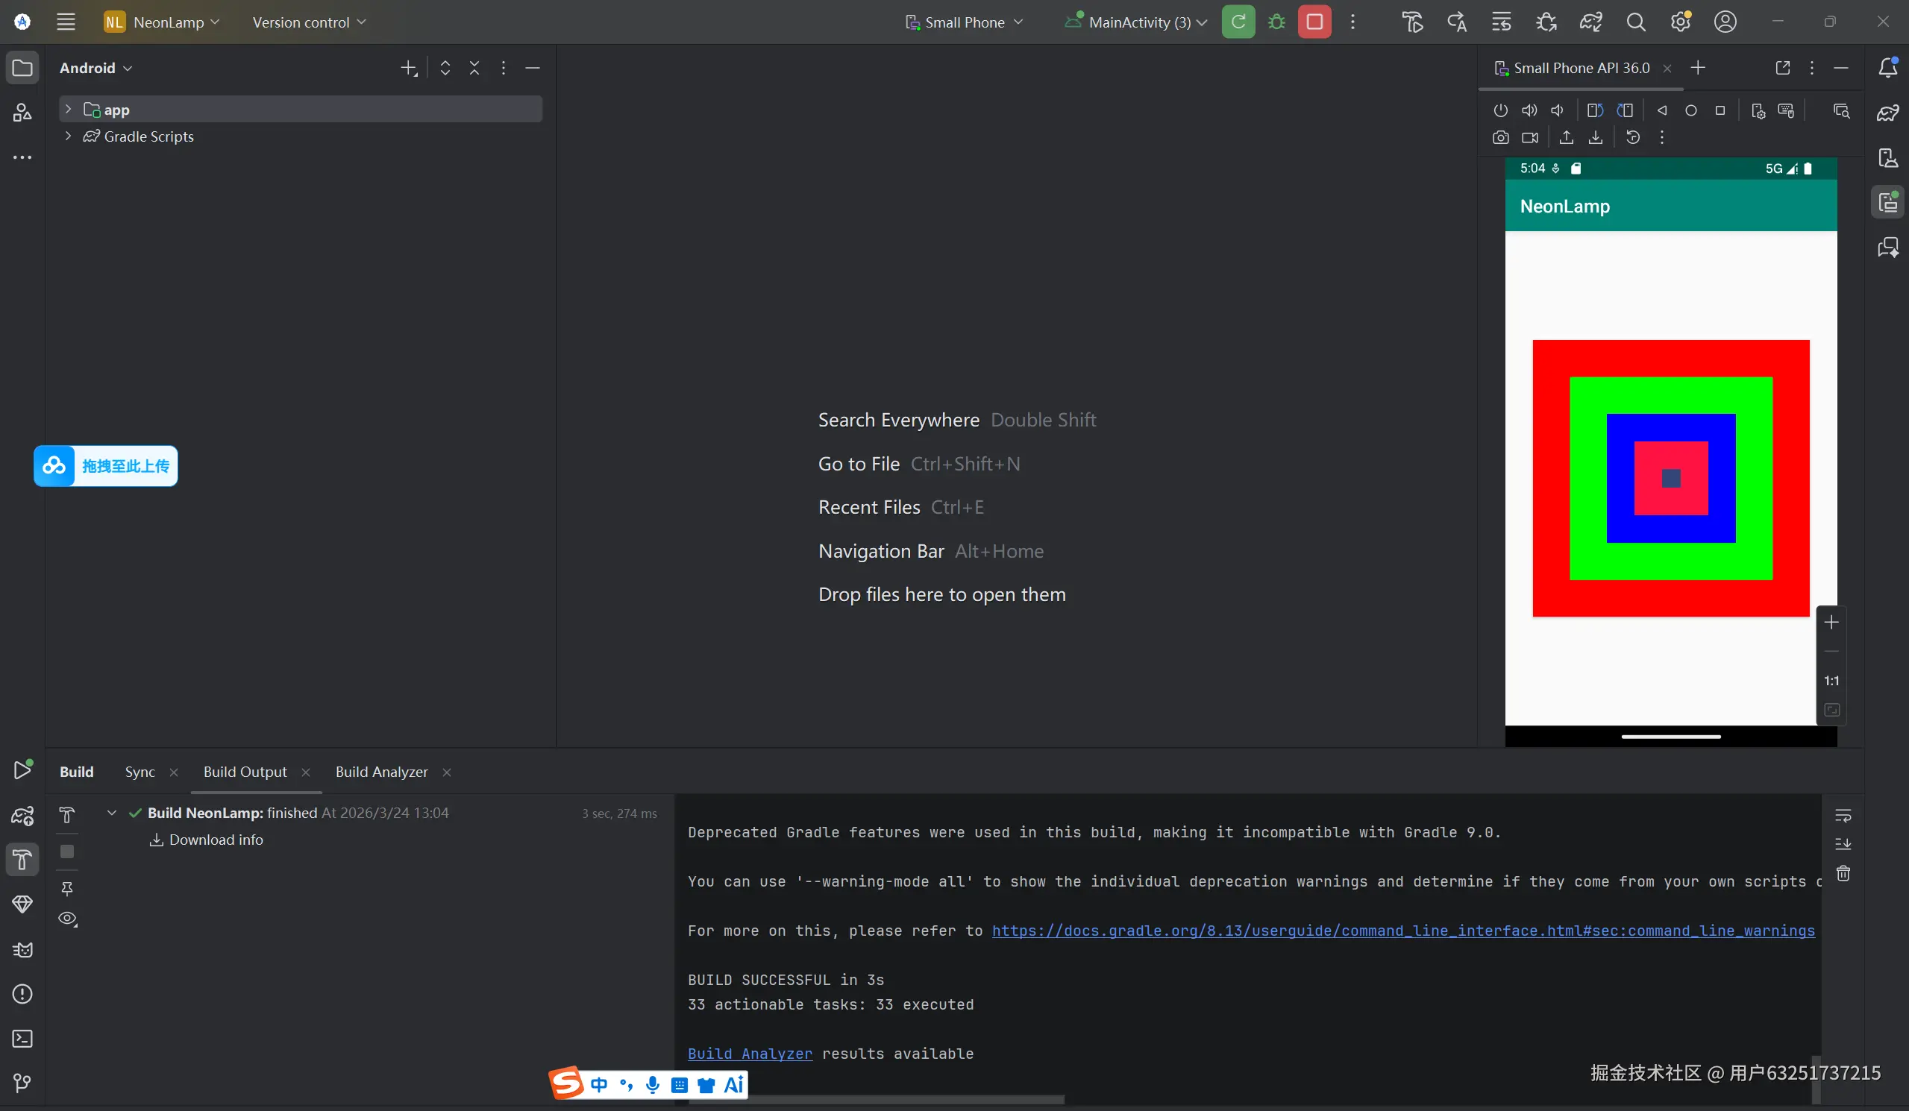1909x1111 pixels.
Task: Toggle soft-wrap in build output
Action: coord(1843,816)
